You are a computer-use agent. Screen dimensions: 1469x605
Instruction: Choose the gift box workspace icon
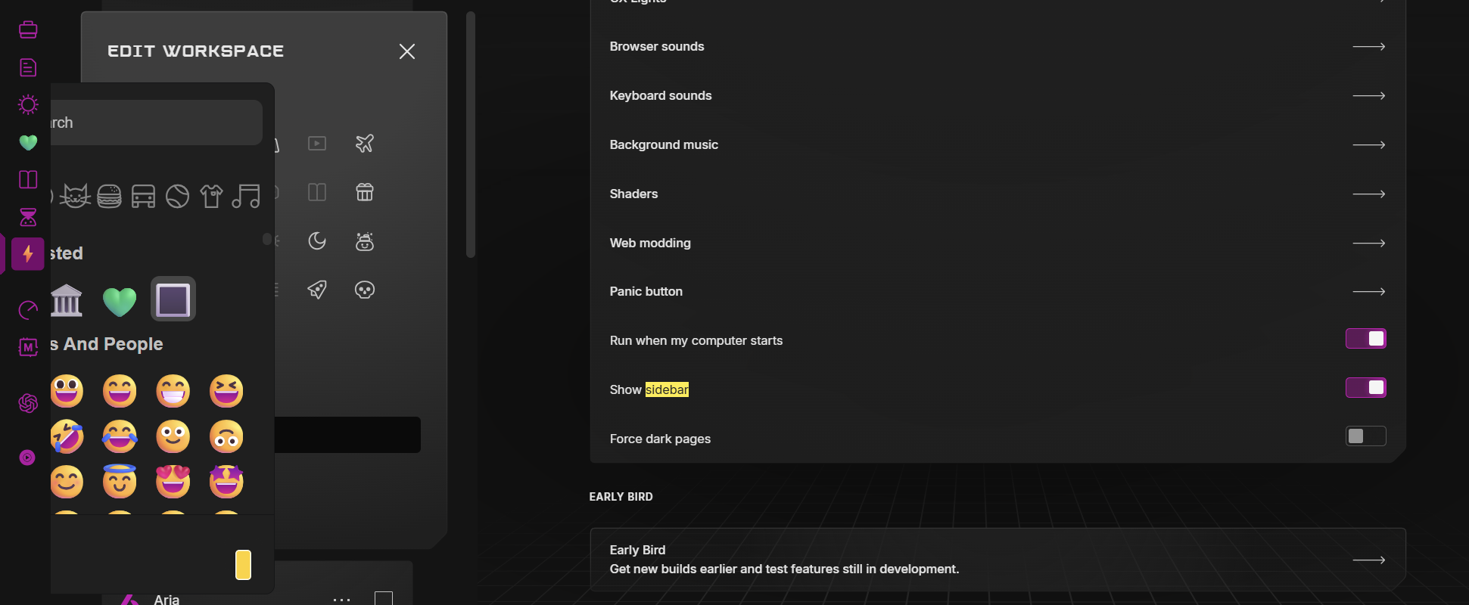point(365,193)
